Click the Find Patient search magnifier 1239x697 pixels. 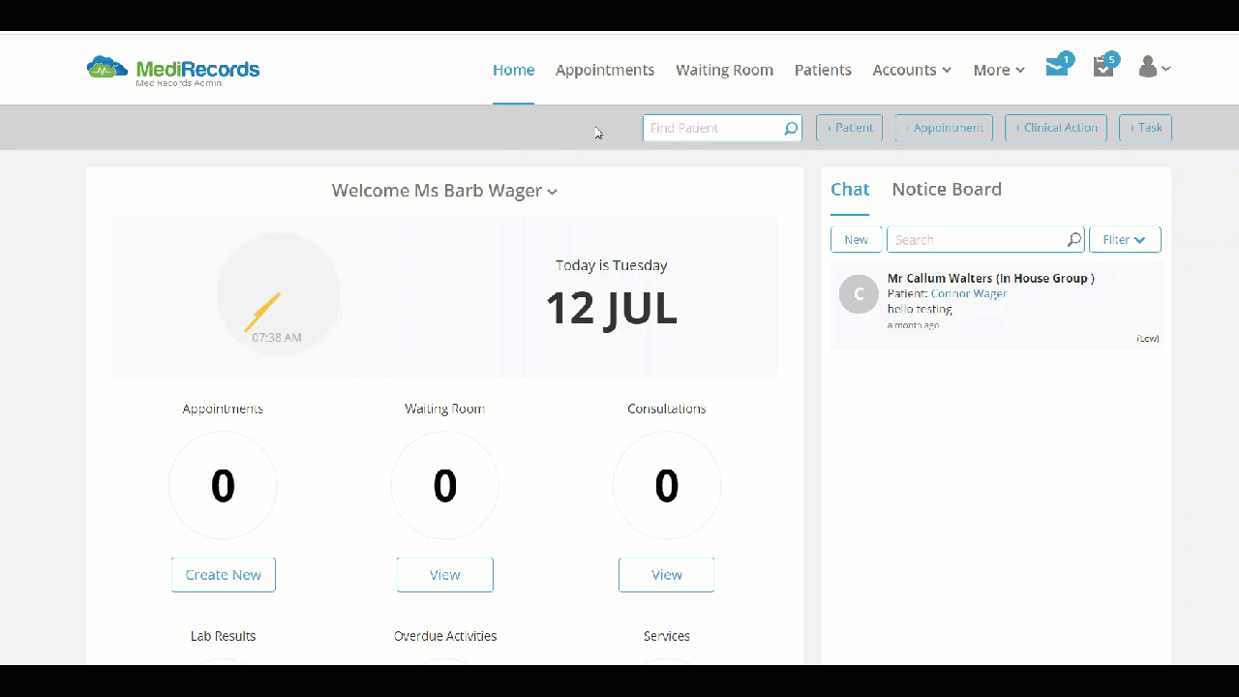tap(791, 128)
